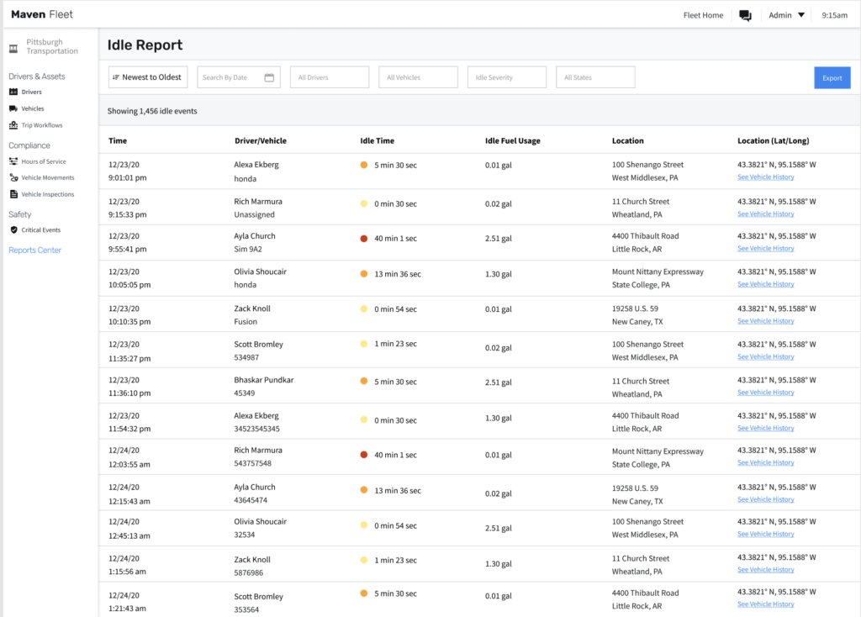Screen dimensions: 861x617
Task: Click the Drivers sidebar icon
Action: pos(13,92)
